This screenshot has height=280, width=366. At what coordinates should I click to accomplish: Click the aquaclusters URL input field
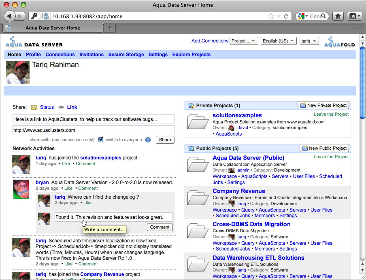94,130
